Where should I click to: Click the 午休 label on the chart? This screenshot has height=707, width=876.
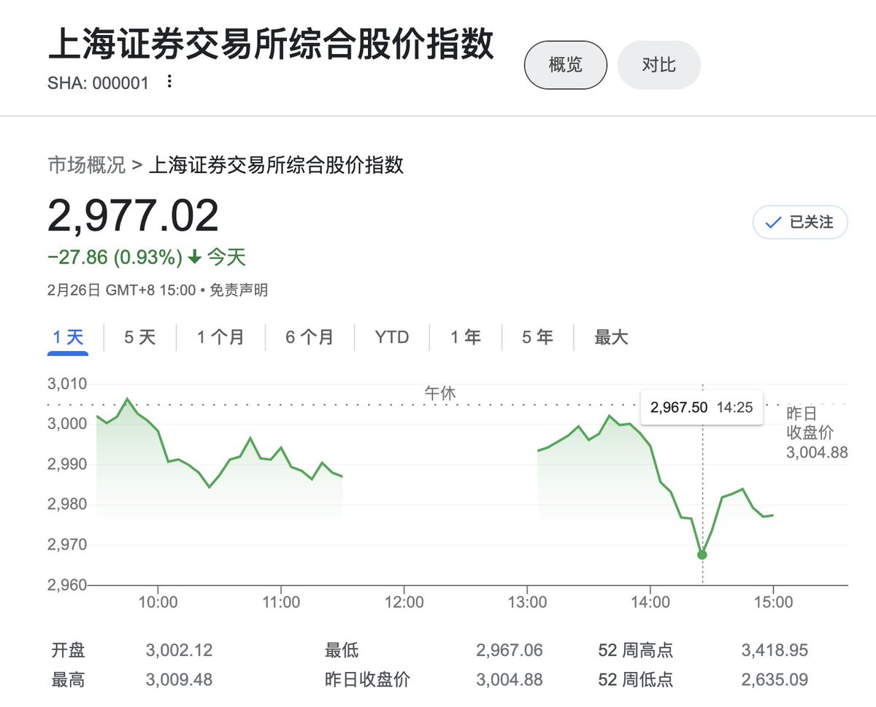439,393
